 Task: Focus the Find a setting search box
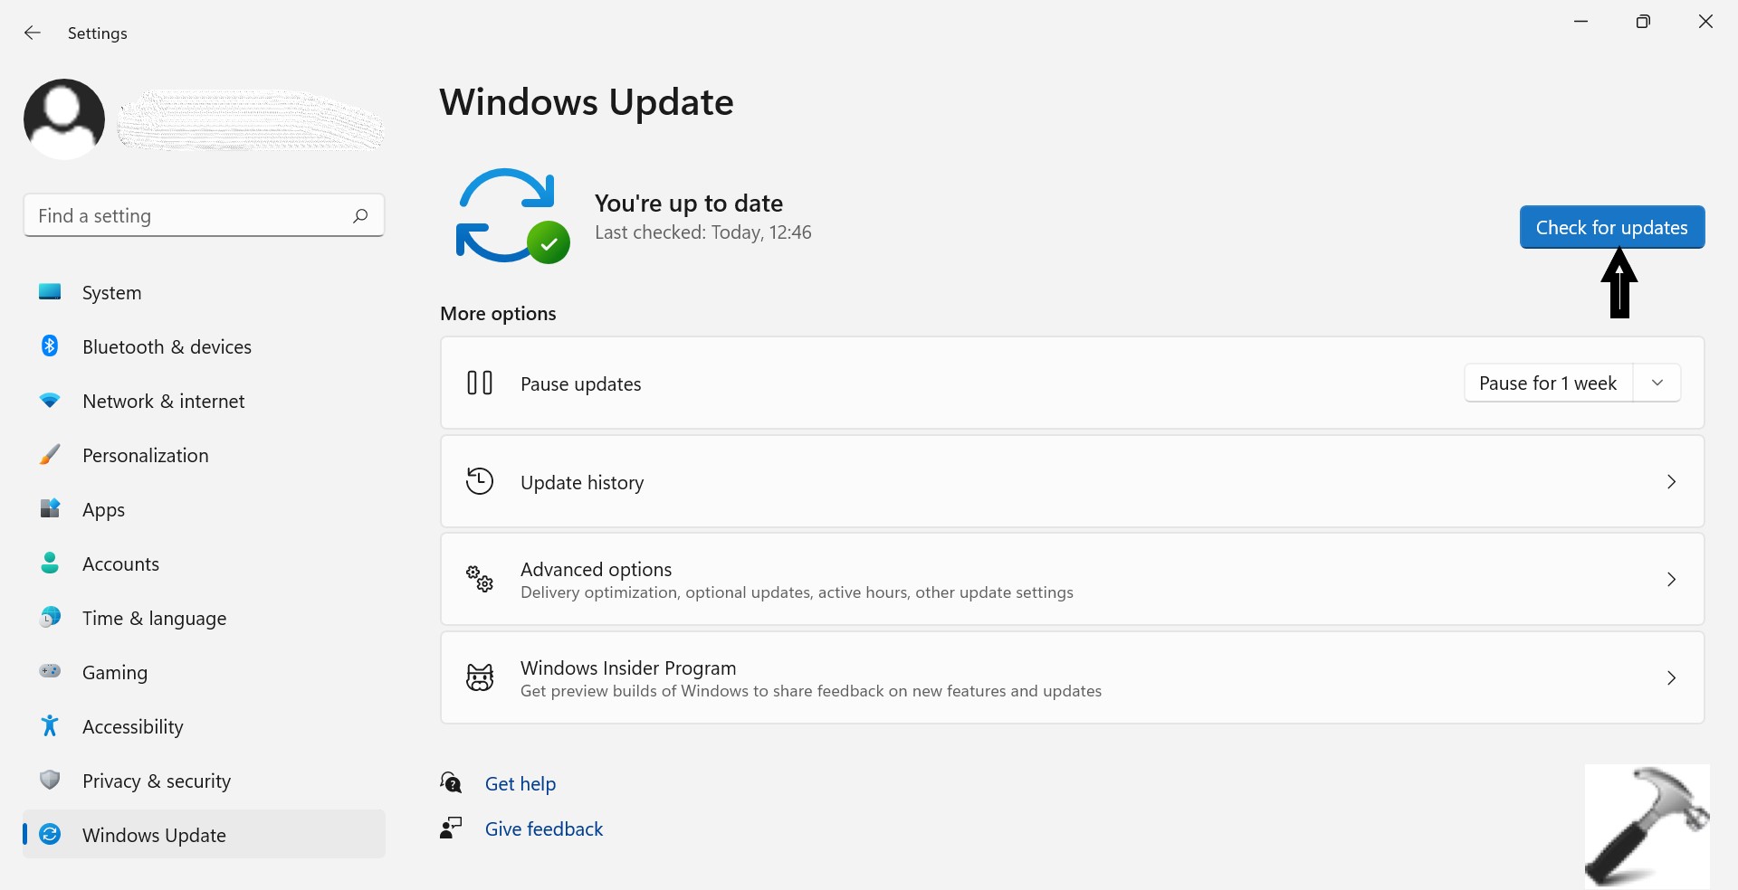coord(204,215)
